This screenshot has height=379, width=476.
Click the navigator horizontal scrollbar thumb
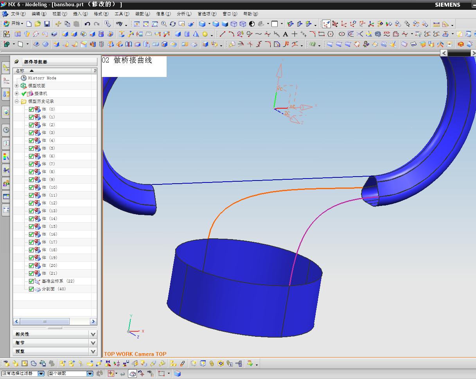click(45, 322)
